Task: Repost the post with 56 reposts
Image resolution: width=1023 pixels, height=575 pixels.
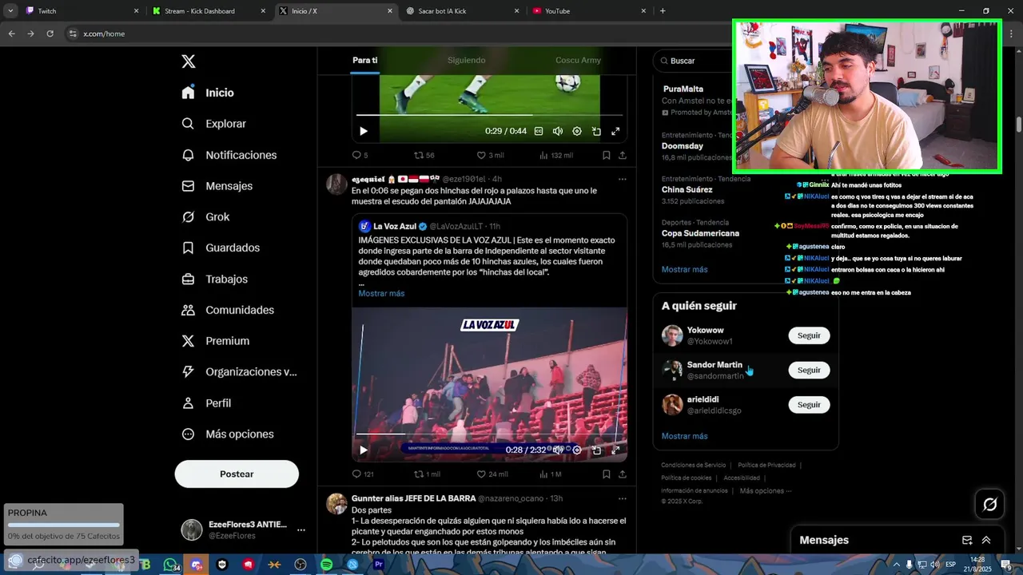Action: coord(424,155)
